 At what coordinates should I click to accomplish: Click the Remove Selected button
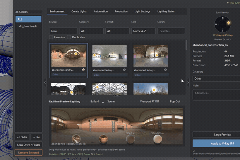click(29, 153)
